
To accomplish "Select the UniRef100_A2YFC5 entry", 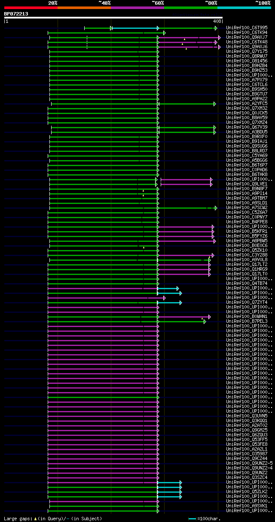I will point(247,103).
